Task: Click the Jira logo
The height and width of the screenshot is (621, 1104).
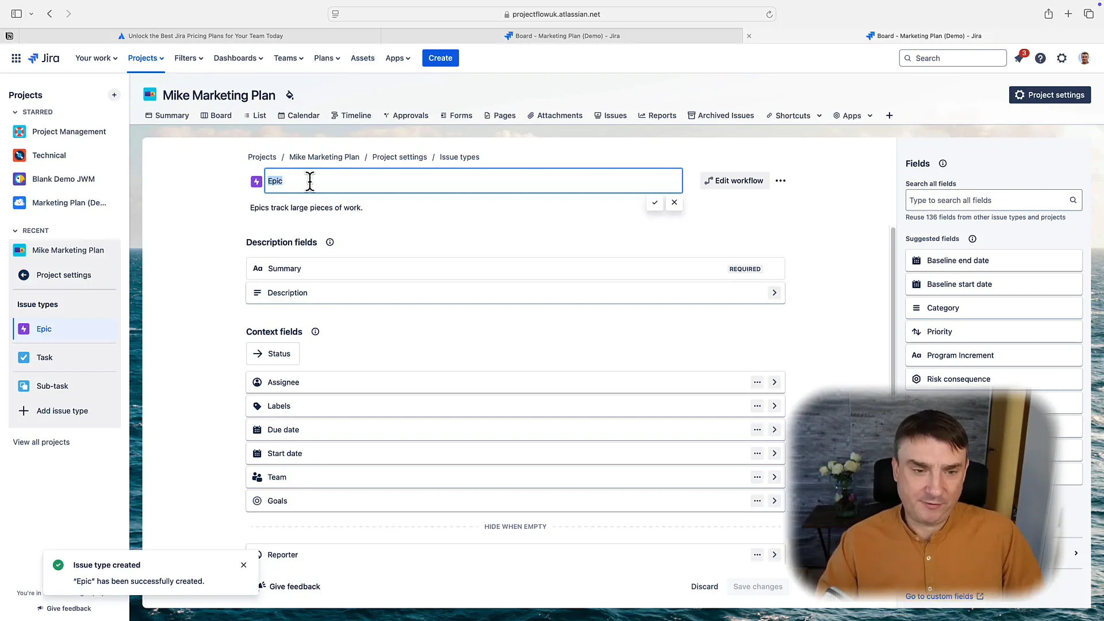Action: click(44, 58)
